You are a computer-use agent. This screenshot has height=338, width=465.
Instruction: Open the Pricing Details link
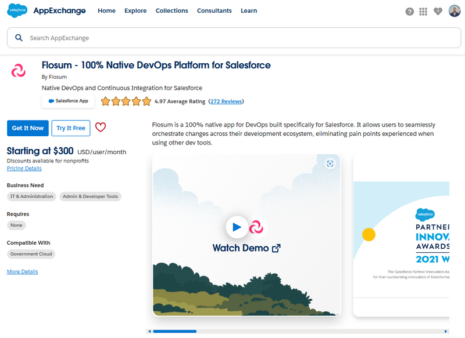24,168
